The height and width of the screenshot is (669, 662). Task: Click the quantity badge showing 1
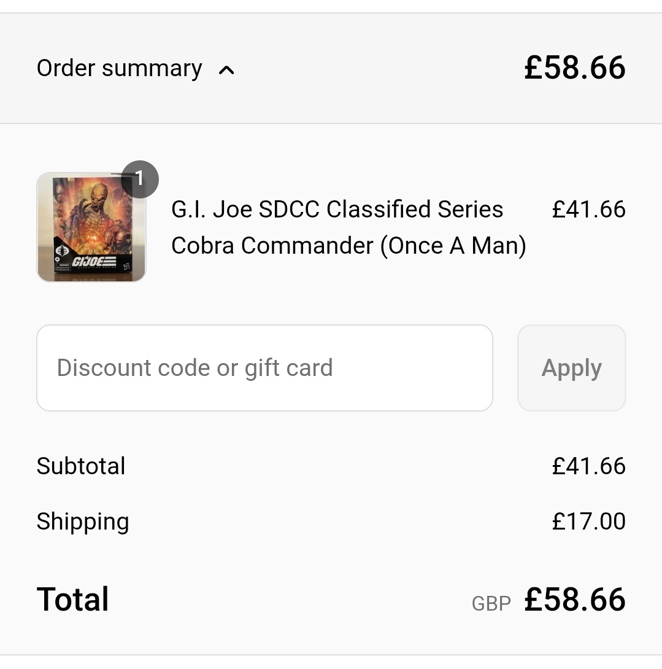[x=139, y=179]
